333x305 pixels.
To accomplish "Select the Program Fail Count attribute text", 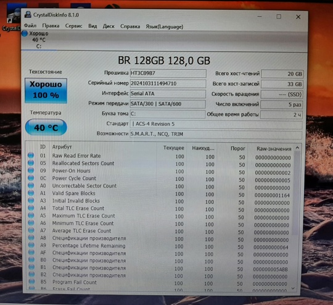I will click(x=75, y=282).
